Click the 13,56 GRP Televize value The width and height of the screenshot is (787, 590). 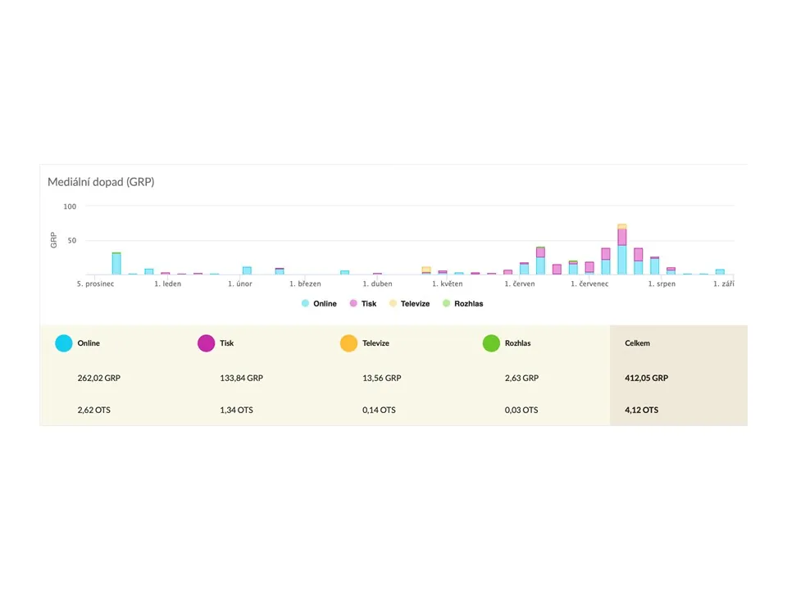pos(382,378)
